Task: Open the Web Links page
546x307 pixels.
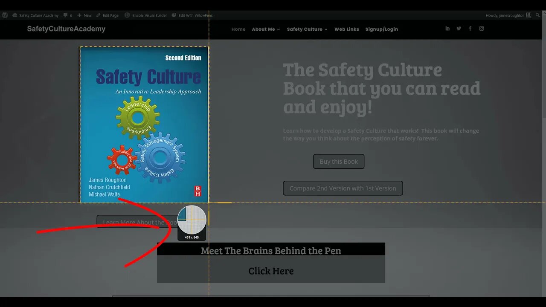Action: click(347, 29)
